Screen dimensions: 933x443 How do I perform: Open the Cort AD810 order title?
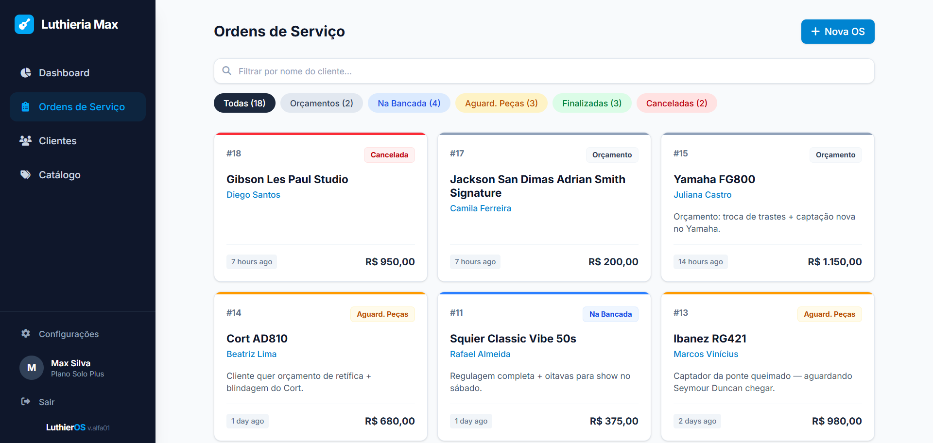257,339
